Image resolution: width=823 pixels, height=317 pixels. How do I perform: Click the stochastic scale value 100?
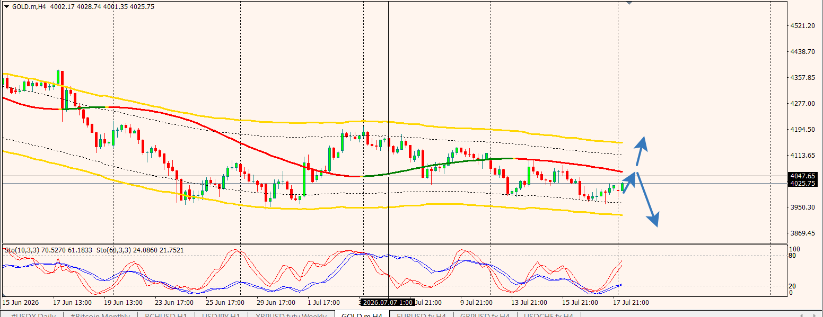tap(794, 249)
